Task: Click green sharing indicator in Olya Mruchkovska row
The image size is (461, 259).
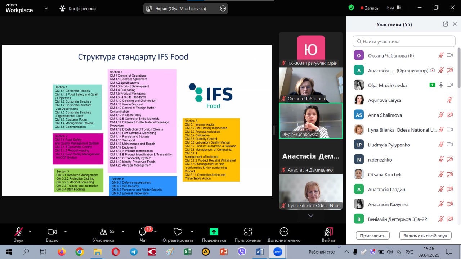Action: 432,85
